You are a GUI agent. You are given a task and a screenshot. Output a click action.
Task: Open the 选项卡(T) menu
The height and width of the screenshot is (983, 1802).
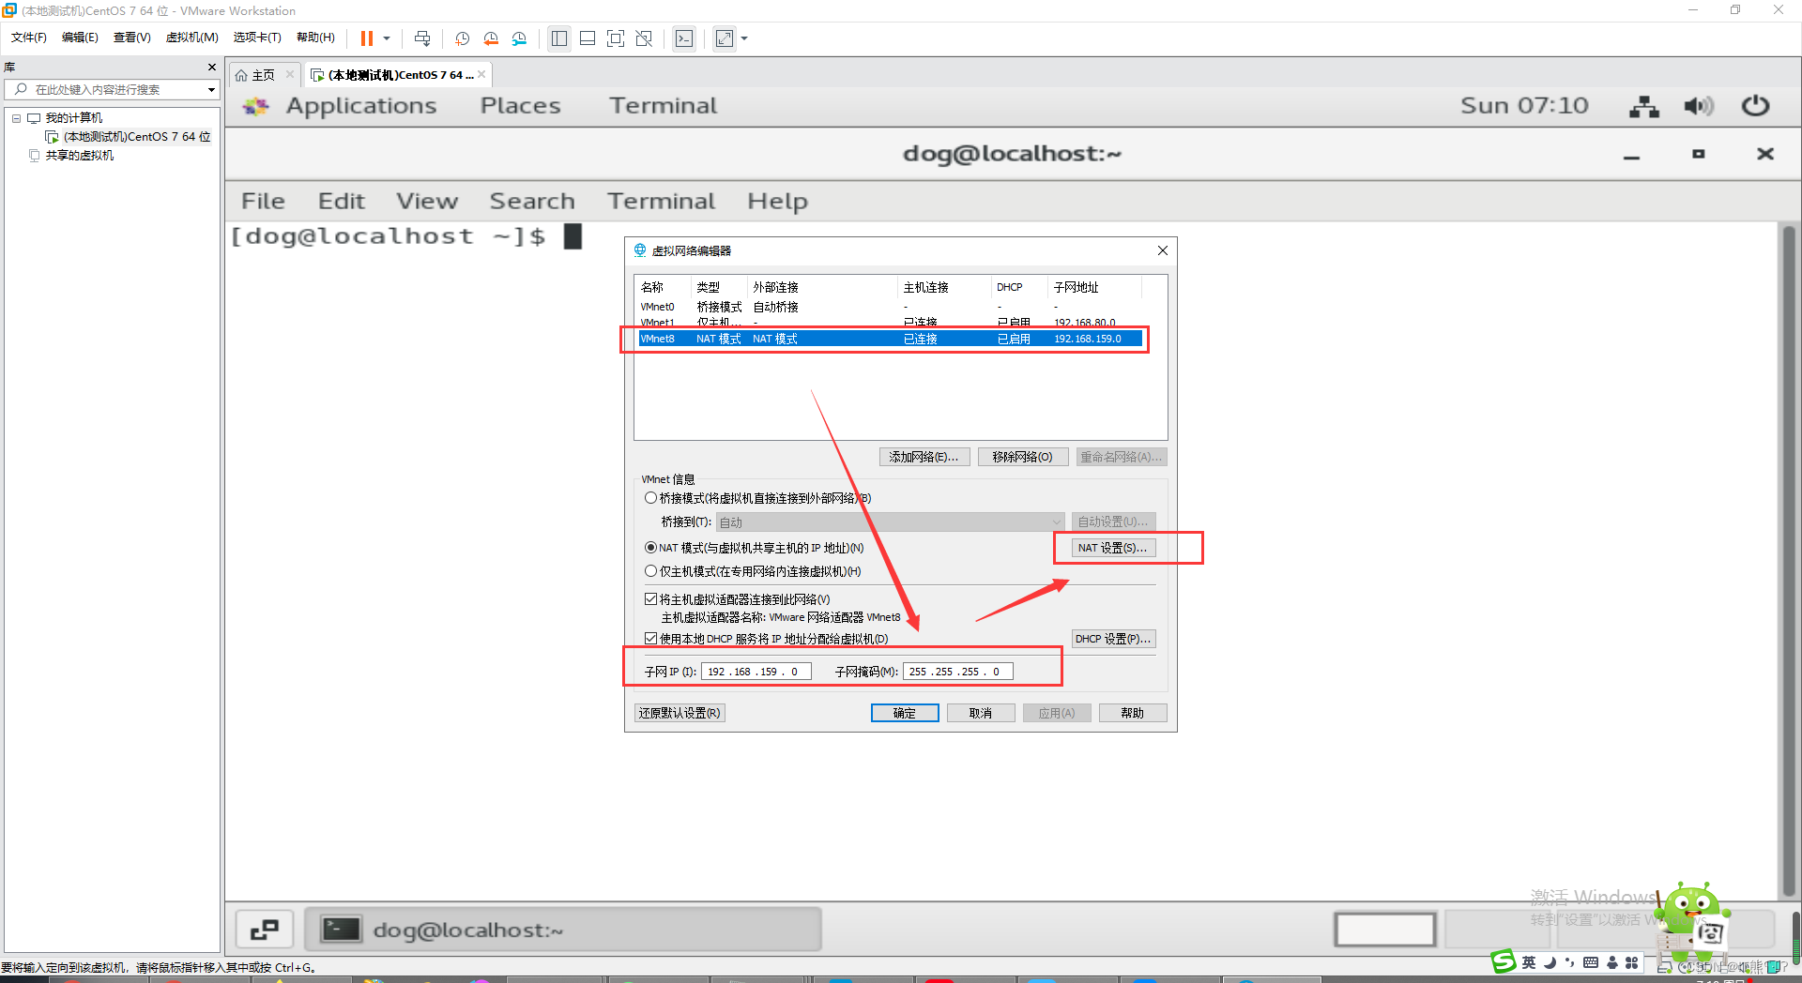click(x=257, y=38)
